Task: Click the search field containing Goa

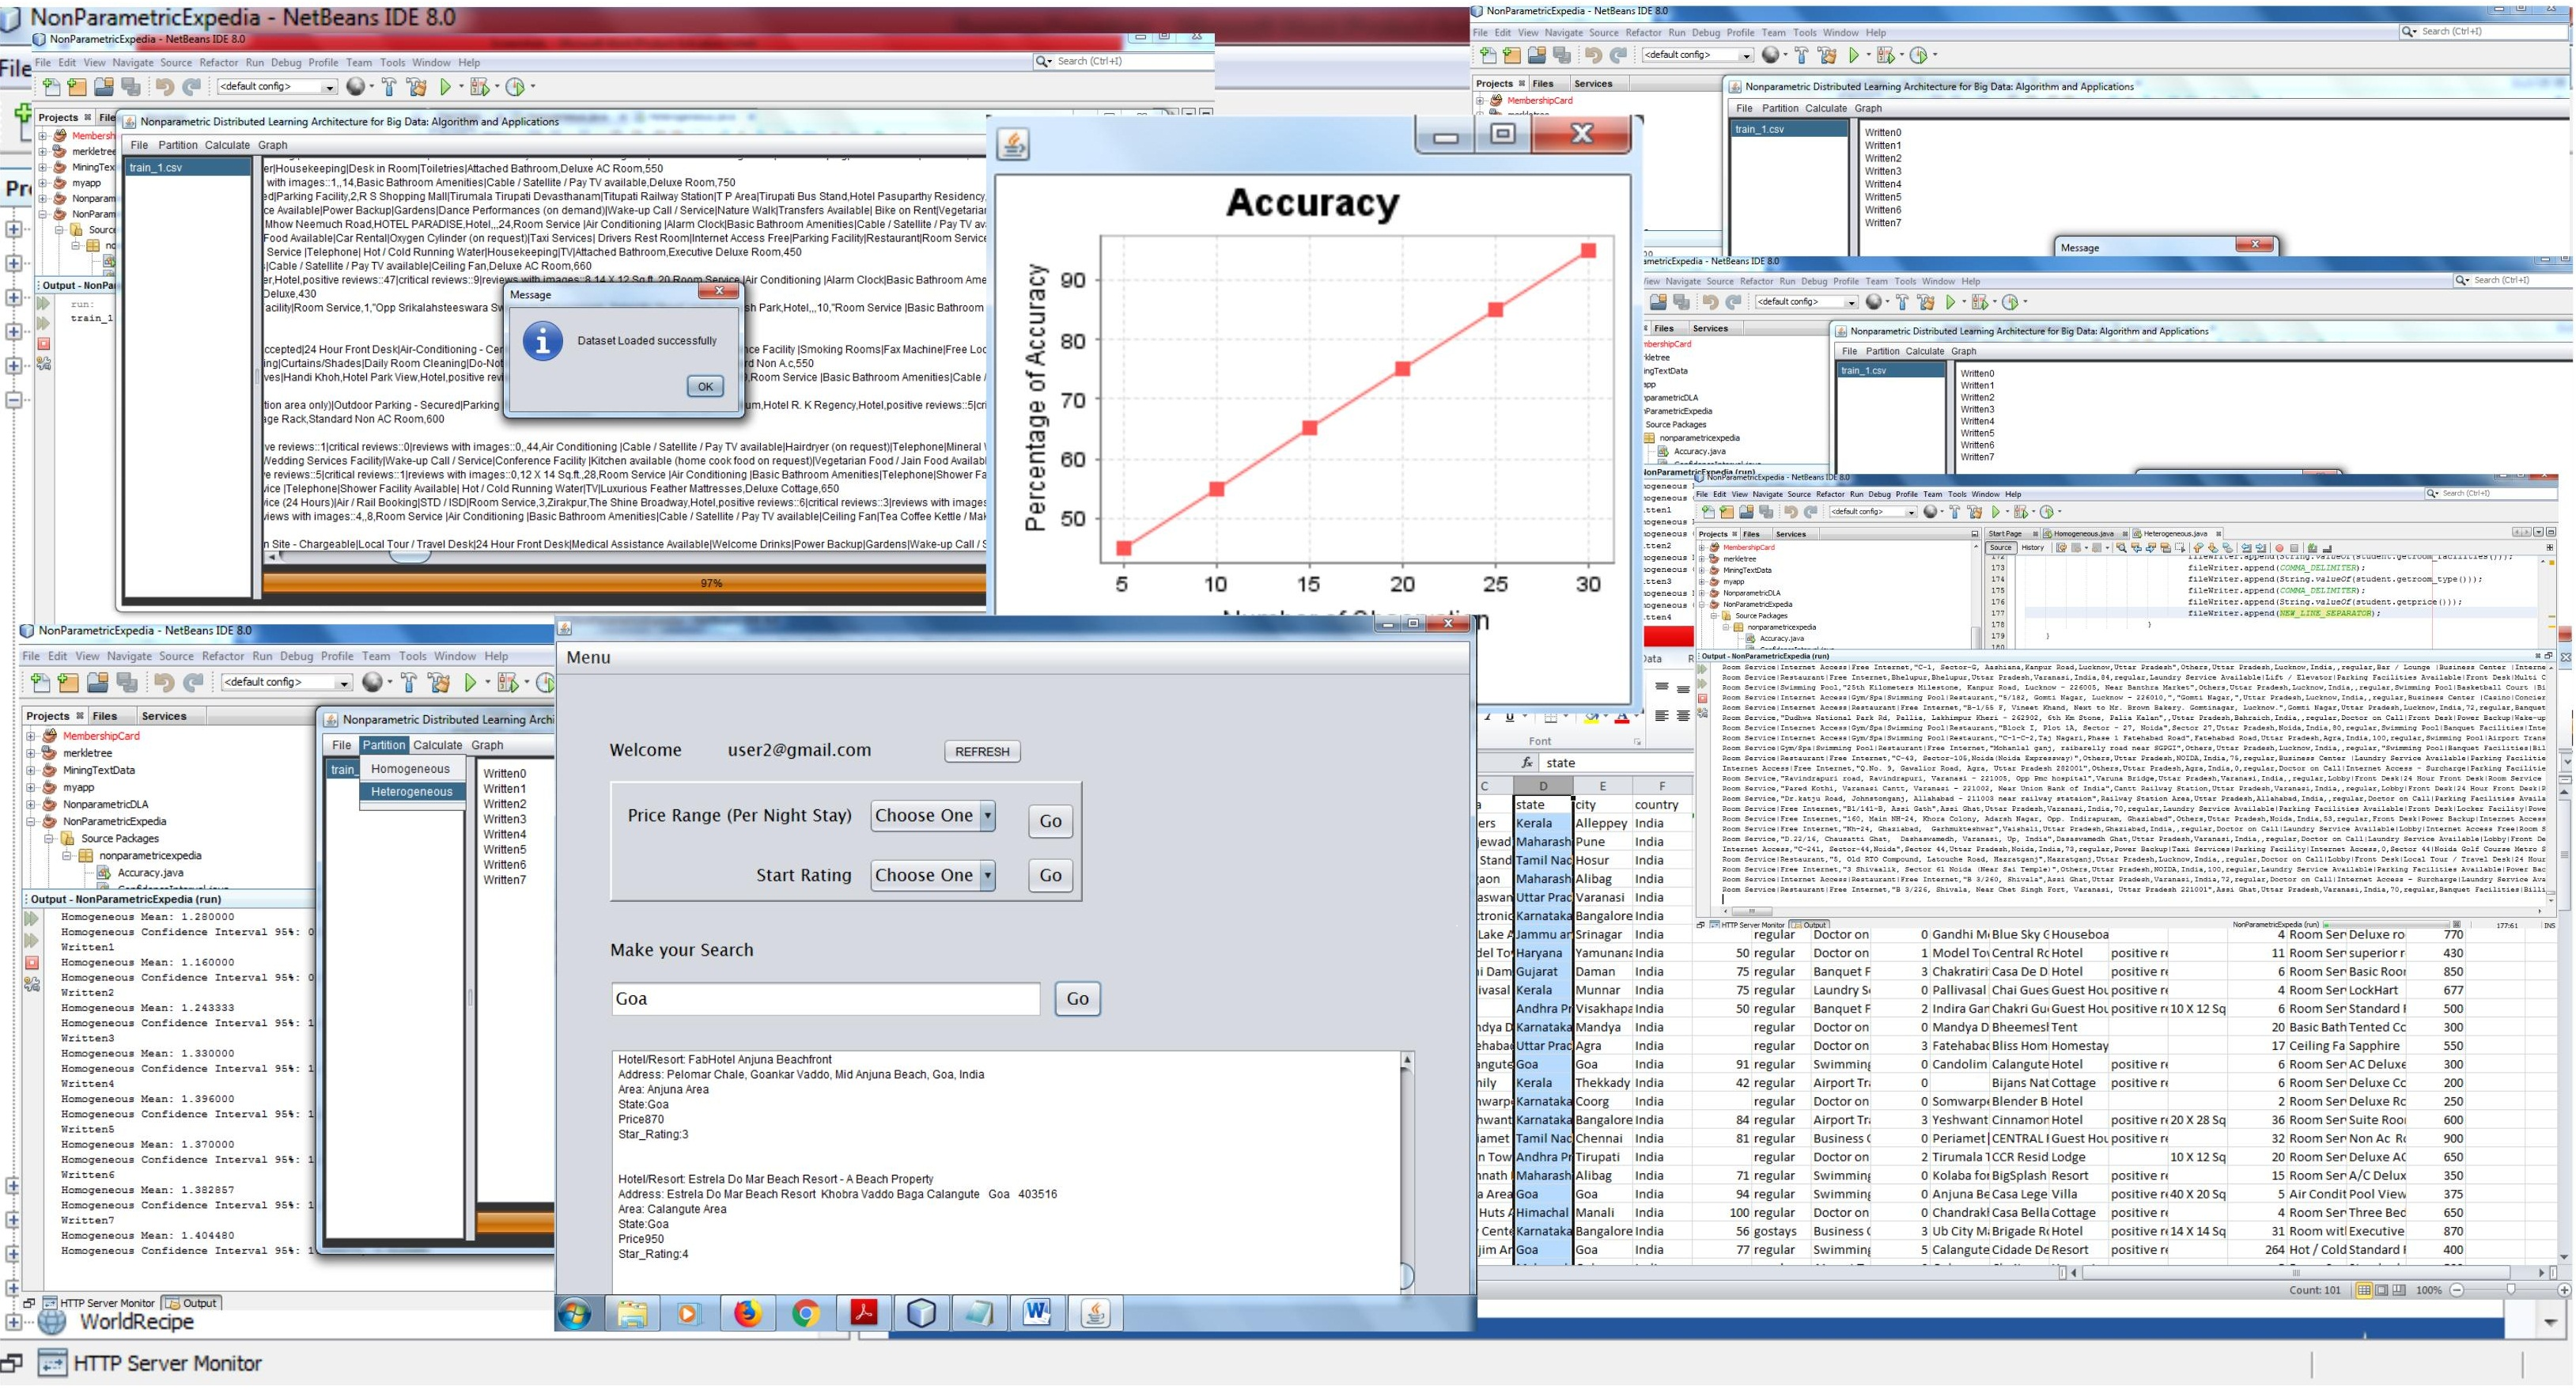Action: (825, 1000)
